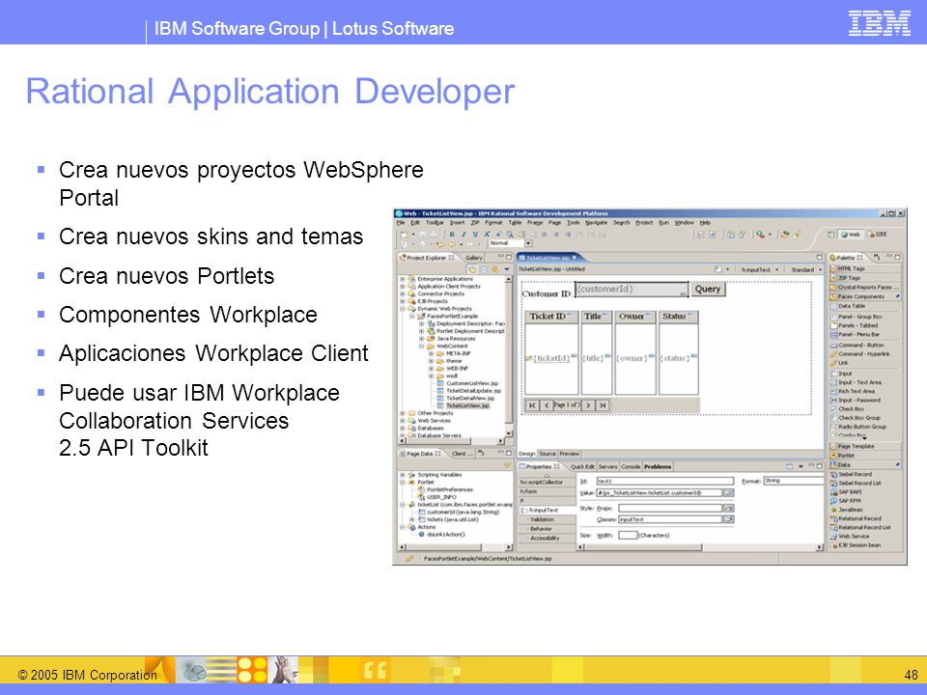Select Behavior in properties list
The height and width of the screenshot is (695, 927).
click(x=541, y=529)
